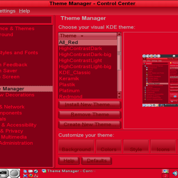The height and width of the screenshot is (178, 178).
Task: Open KDE Components category
Action: point(11,113)
